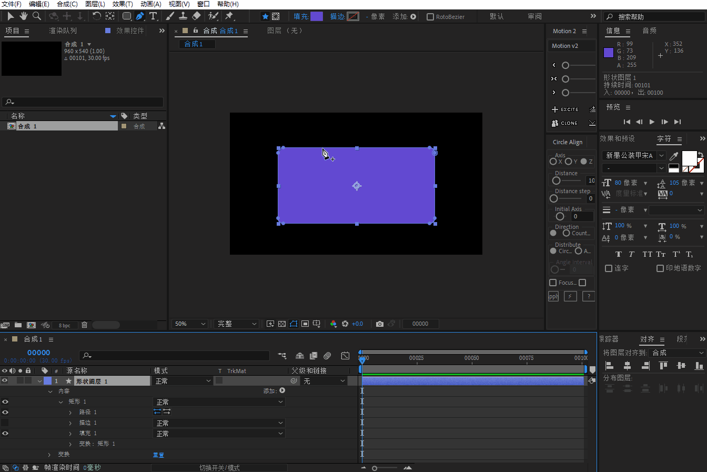This screenshot has height=472, width=707.
Task: Enable the Focus checkbox in Circle Align
Action: [553, 283]
